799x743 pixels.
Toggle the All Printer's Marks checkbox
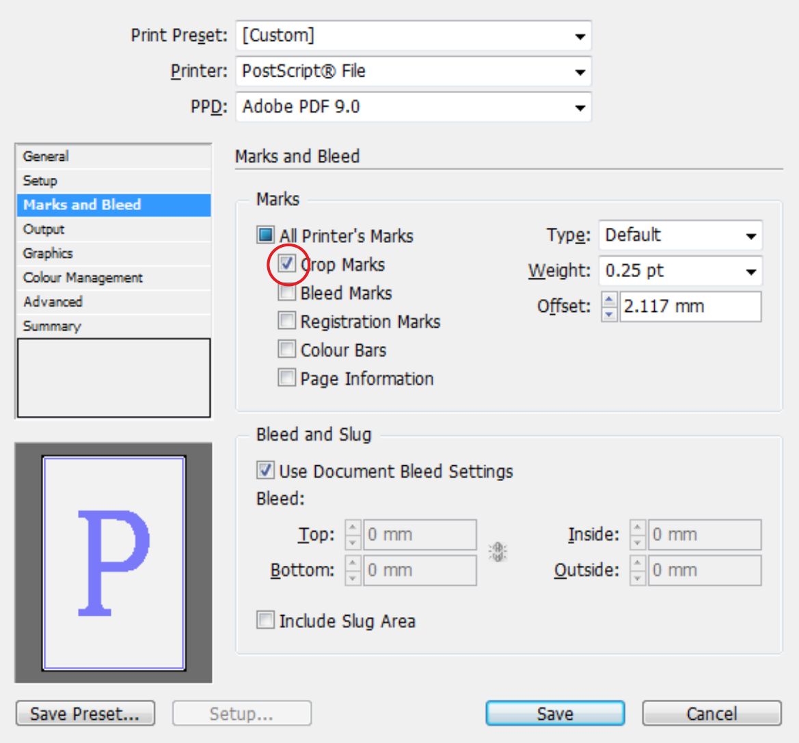pyautogui.click(x=265, y=236)
